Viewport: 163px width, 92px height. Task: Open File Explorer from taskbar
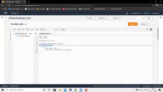60,90
